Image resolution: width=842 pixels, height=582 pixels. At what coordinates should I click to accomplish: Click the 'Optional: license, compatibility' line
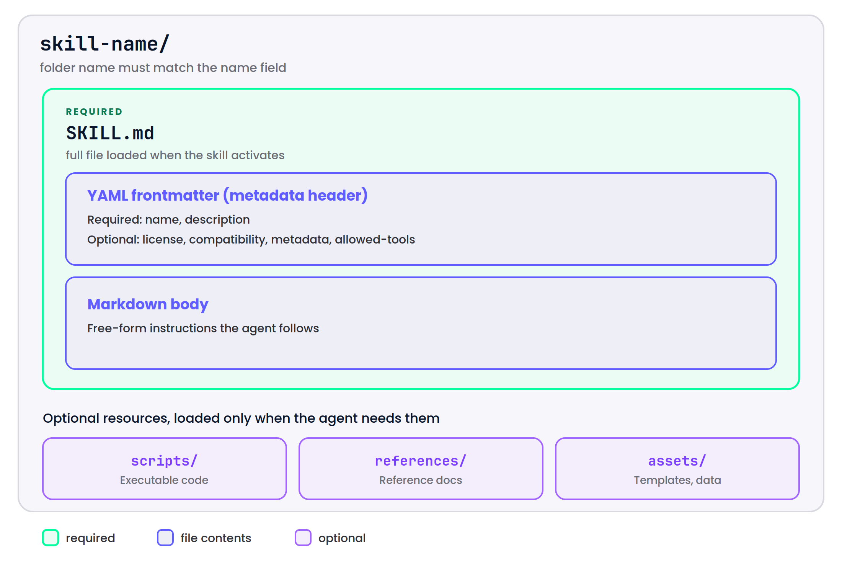pyautogui.click(x=251, y=240)
